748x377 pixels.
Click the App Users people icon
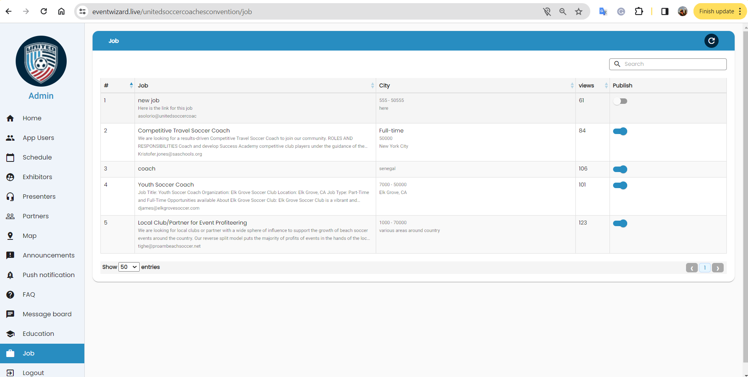point(11,138)
